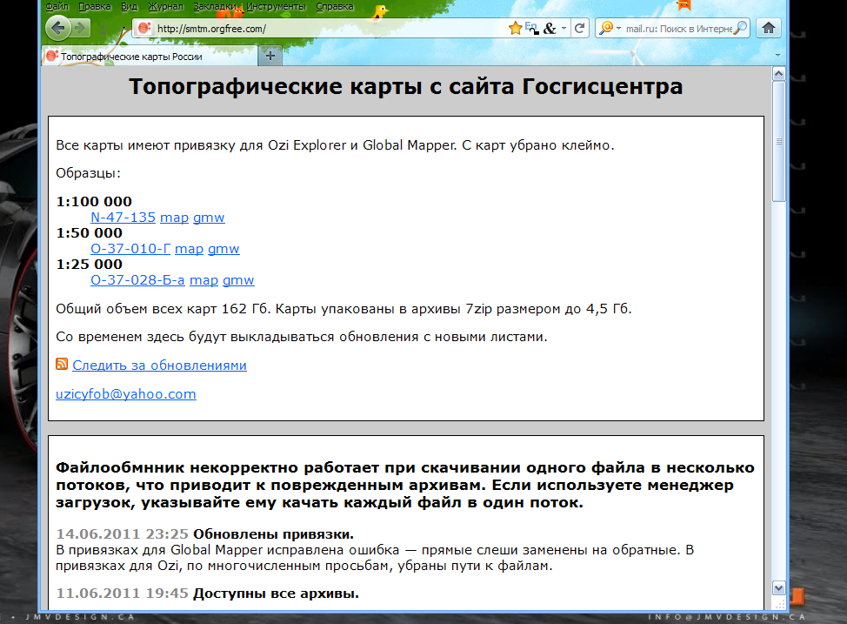
Task: Click the RSS feed icon next to updates link
Action: coord(62,366)
